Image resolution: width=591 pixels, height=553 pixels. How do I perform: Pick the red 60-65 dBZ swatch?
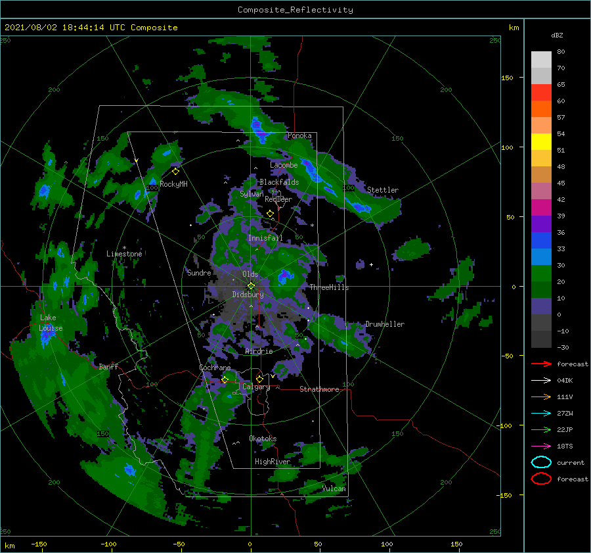coord(541,93)
